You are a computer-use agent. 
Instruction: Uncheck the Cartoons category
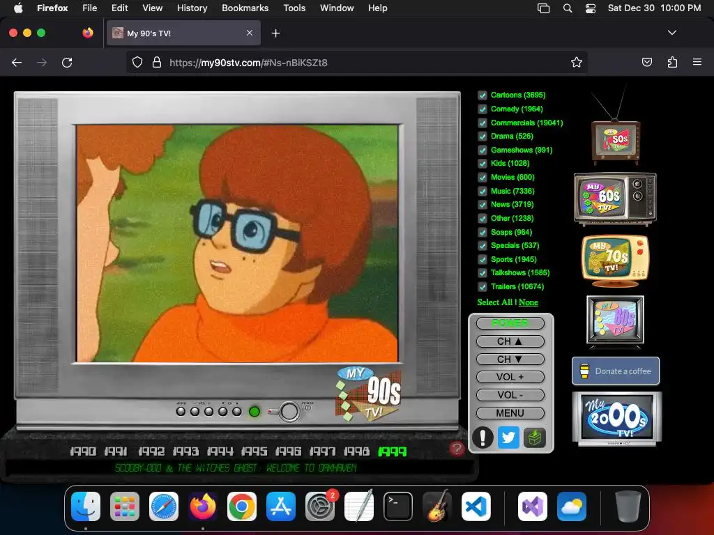tap(483, 95)
